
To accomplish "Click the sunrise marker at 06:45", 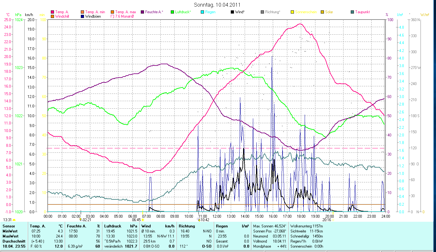I will (x=143, y=220).
